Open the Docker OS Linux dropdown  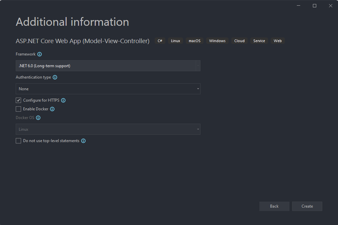[108, 129]
